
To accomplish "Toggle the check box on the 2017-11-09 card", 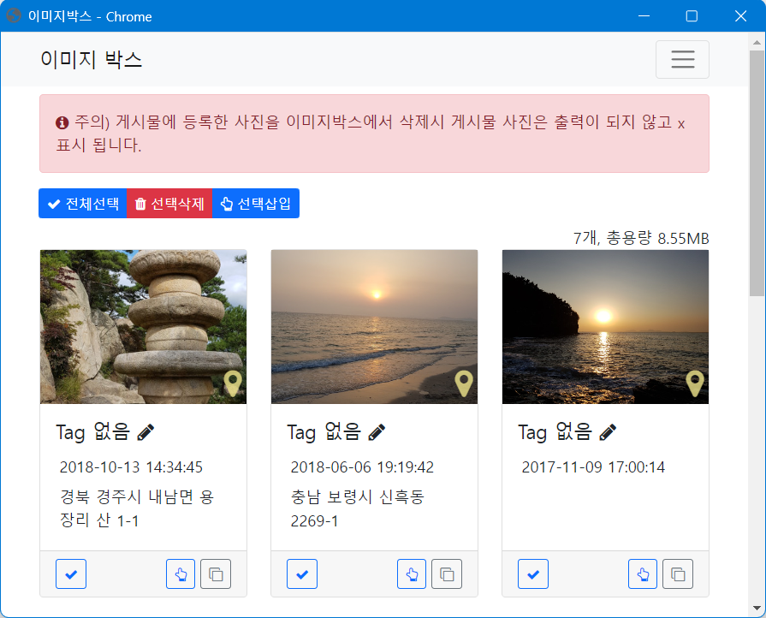I will [x=533, y=573].
